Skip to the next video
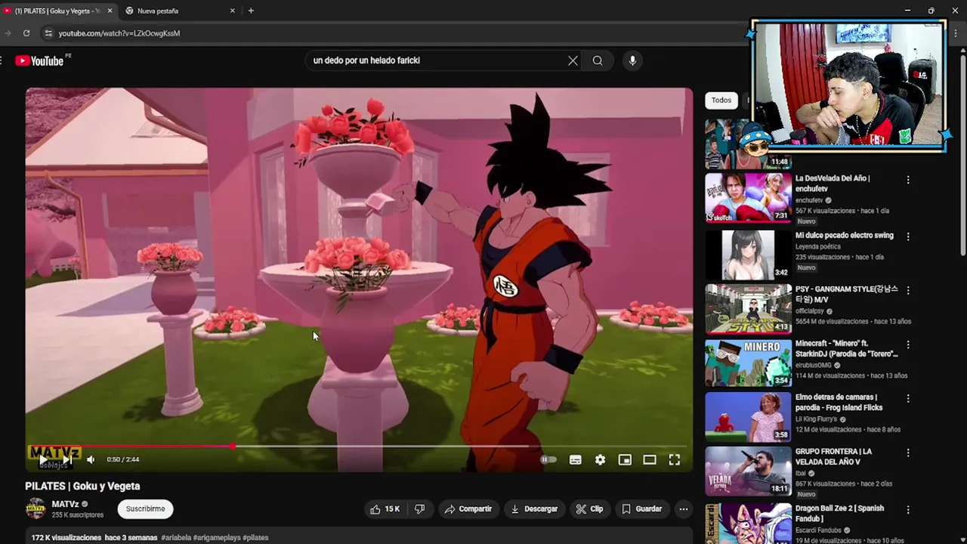967x544 pixels. 67,459
